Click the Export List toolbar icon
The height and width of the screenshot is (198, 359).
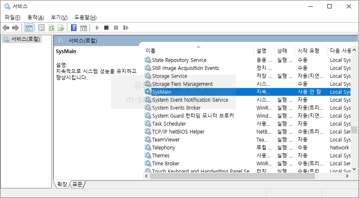pos(61,28)
